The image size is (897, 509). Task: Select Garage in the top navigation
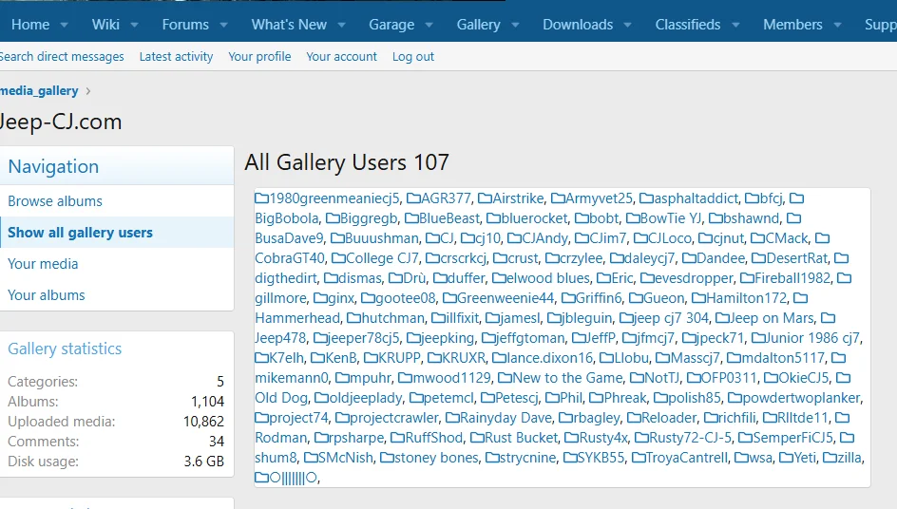coord(391,25)
